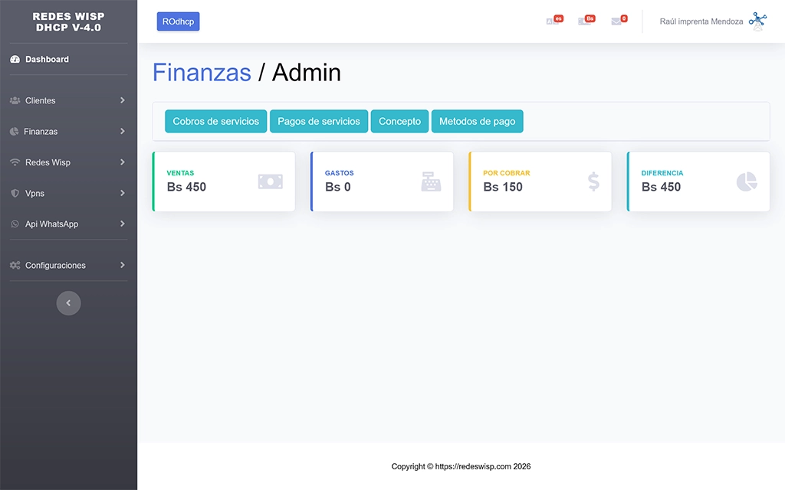
Task: Open the Cobros de servicios tab
Action: [216, 122]
